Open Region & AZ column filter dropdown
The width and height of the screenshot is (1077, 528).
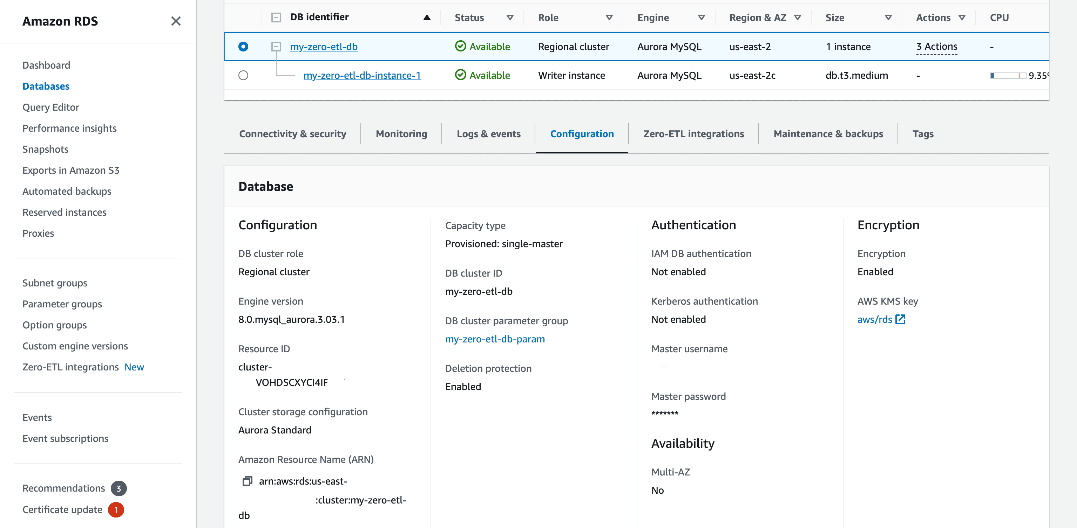point(797,18)
